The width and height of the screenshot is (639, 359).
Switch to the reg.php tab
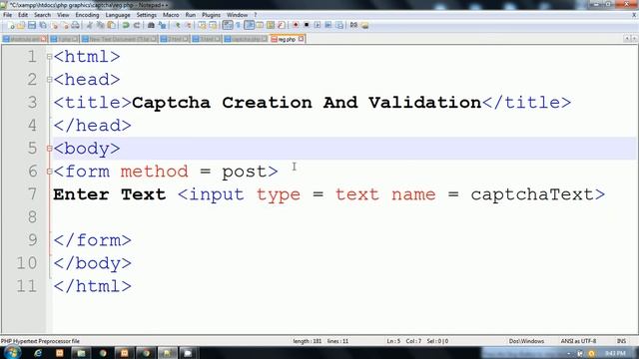tap(287, 39)
